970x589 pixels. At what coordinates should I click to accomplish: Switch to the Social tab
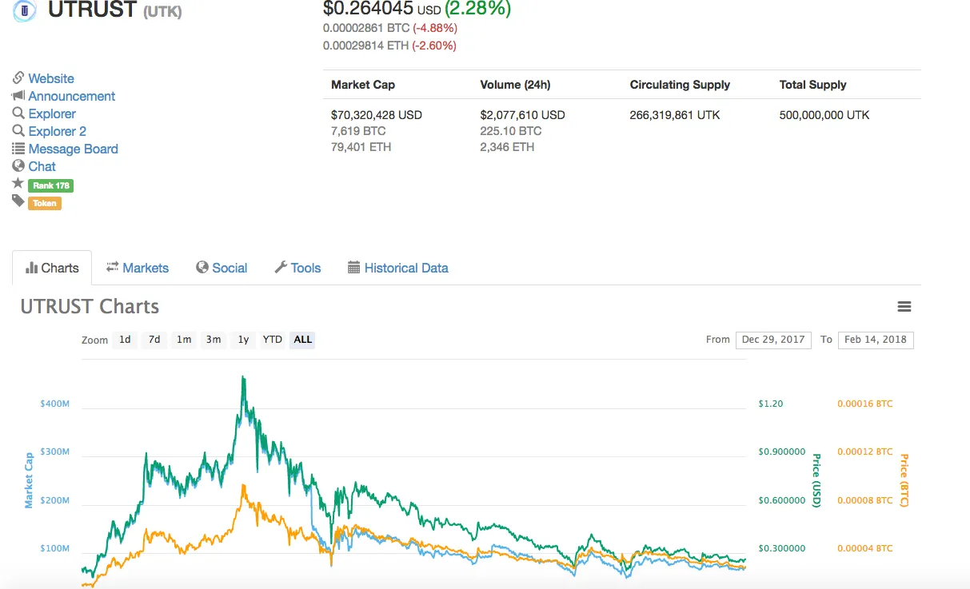222,268
